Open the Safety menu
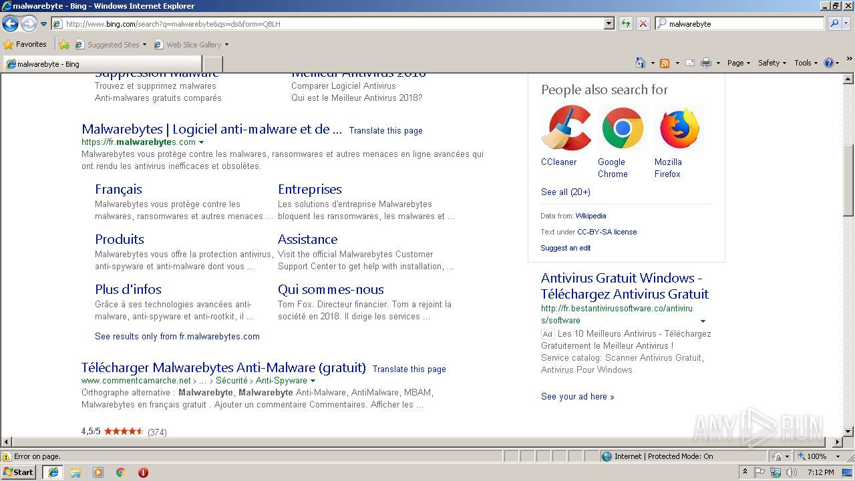 click(x=772, y=63)
